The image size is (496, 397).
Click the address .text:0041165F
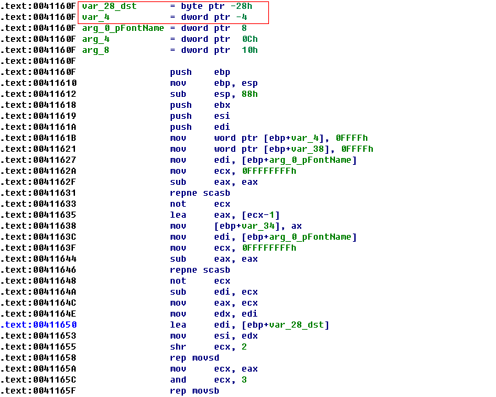tap(39, 391)
